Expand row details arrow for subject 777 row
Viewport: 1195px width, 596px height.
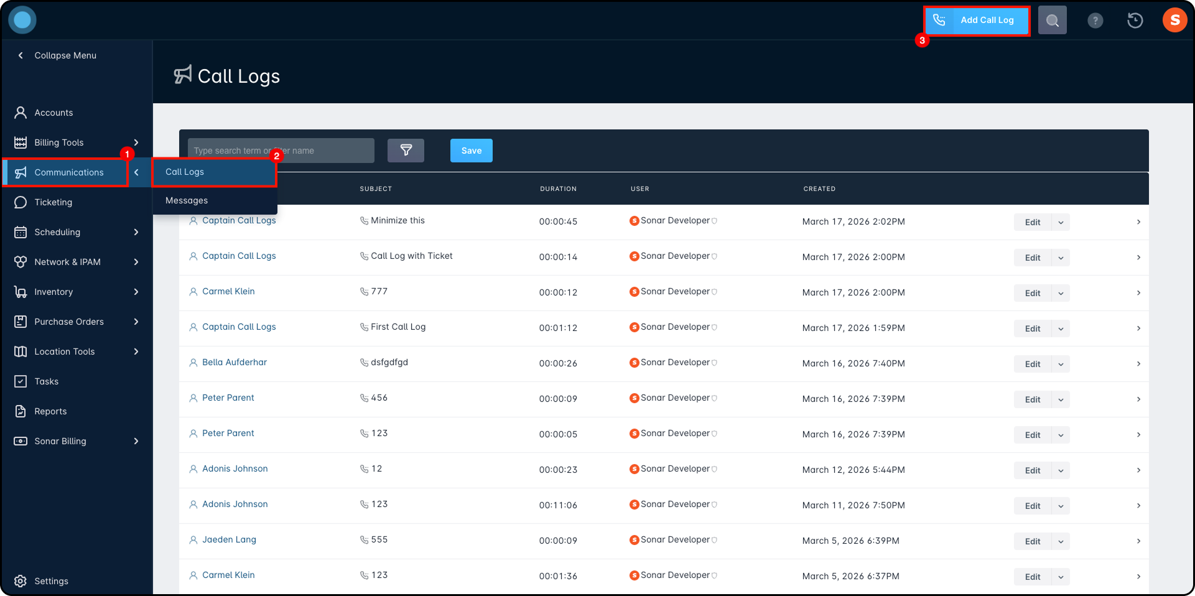[1138, 293]
